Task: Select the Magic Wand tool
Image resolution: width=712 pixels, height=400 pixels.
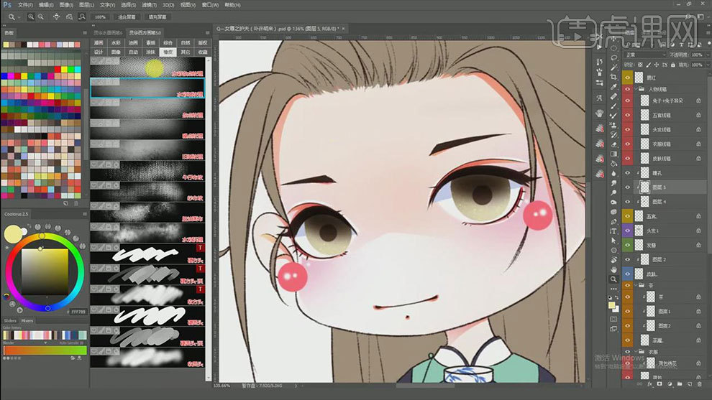Action: (614, 67)
